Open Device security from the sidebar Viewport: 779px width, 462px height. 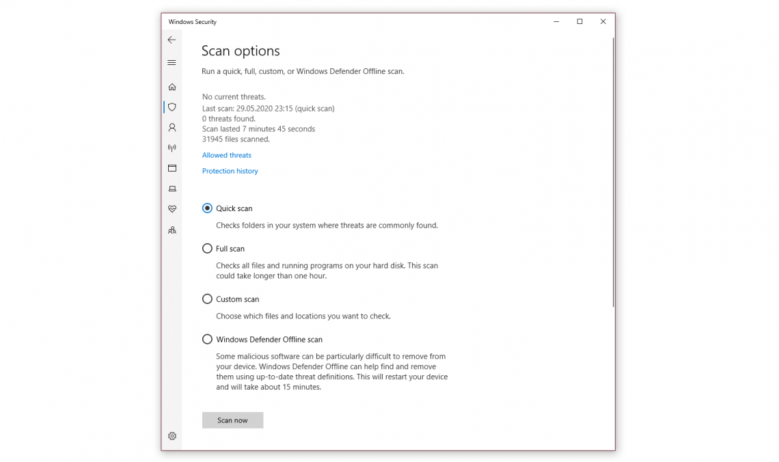click(172, 189)
